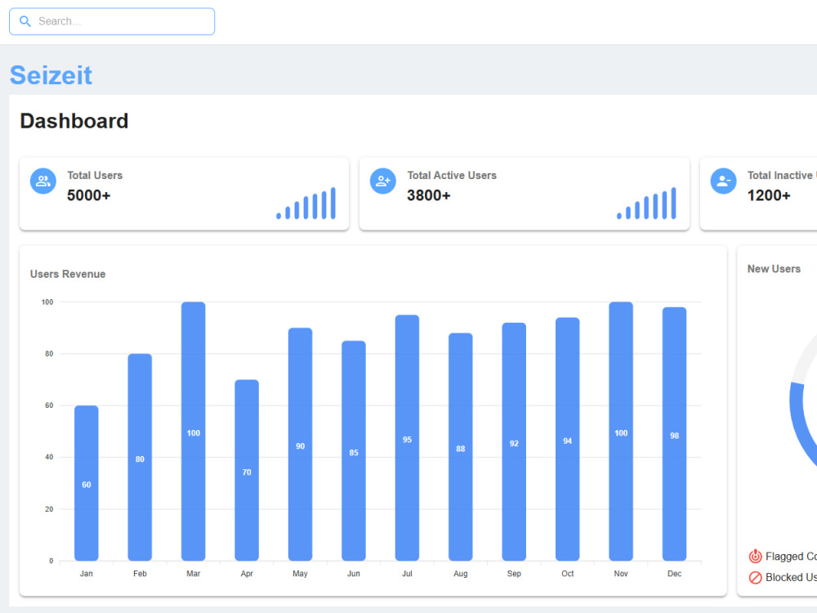Click the May bar labeled 90

click(x=300, y=444)
